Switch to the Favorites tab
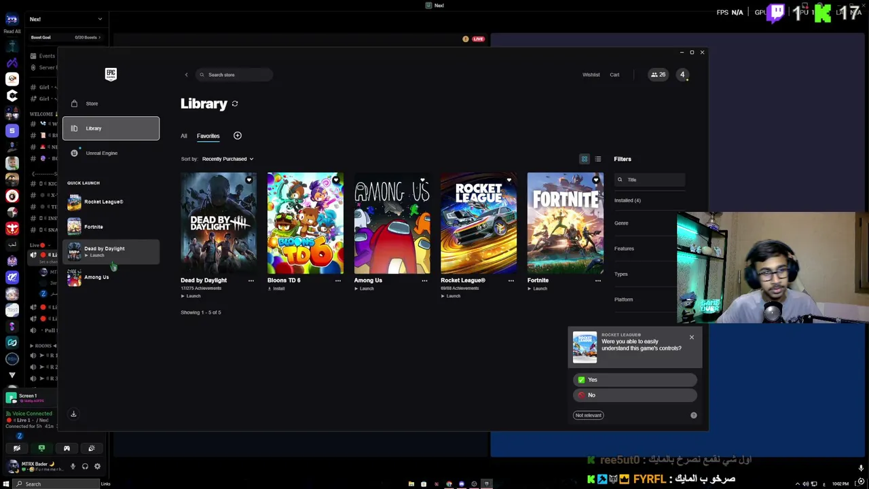 pos(208,136)
